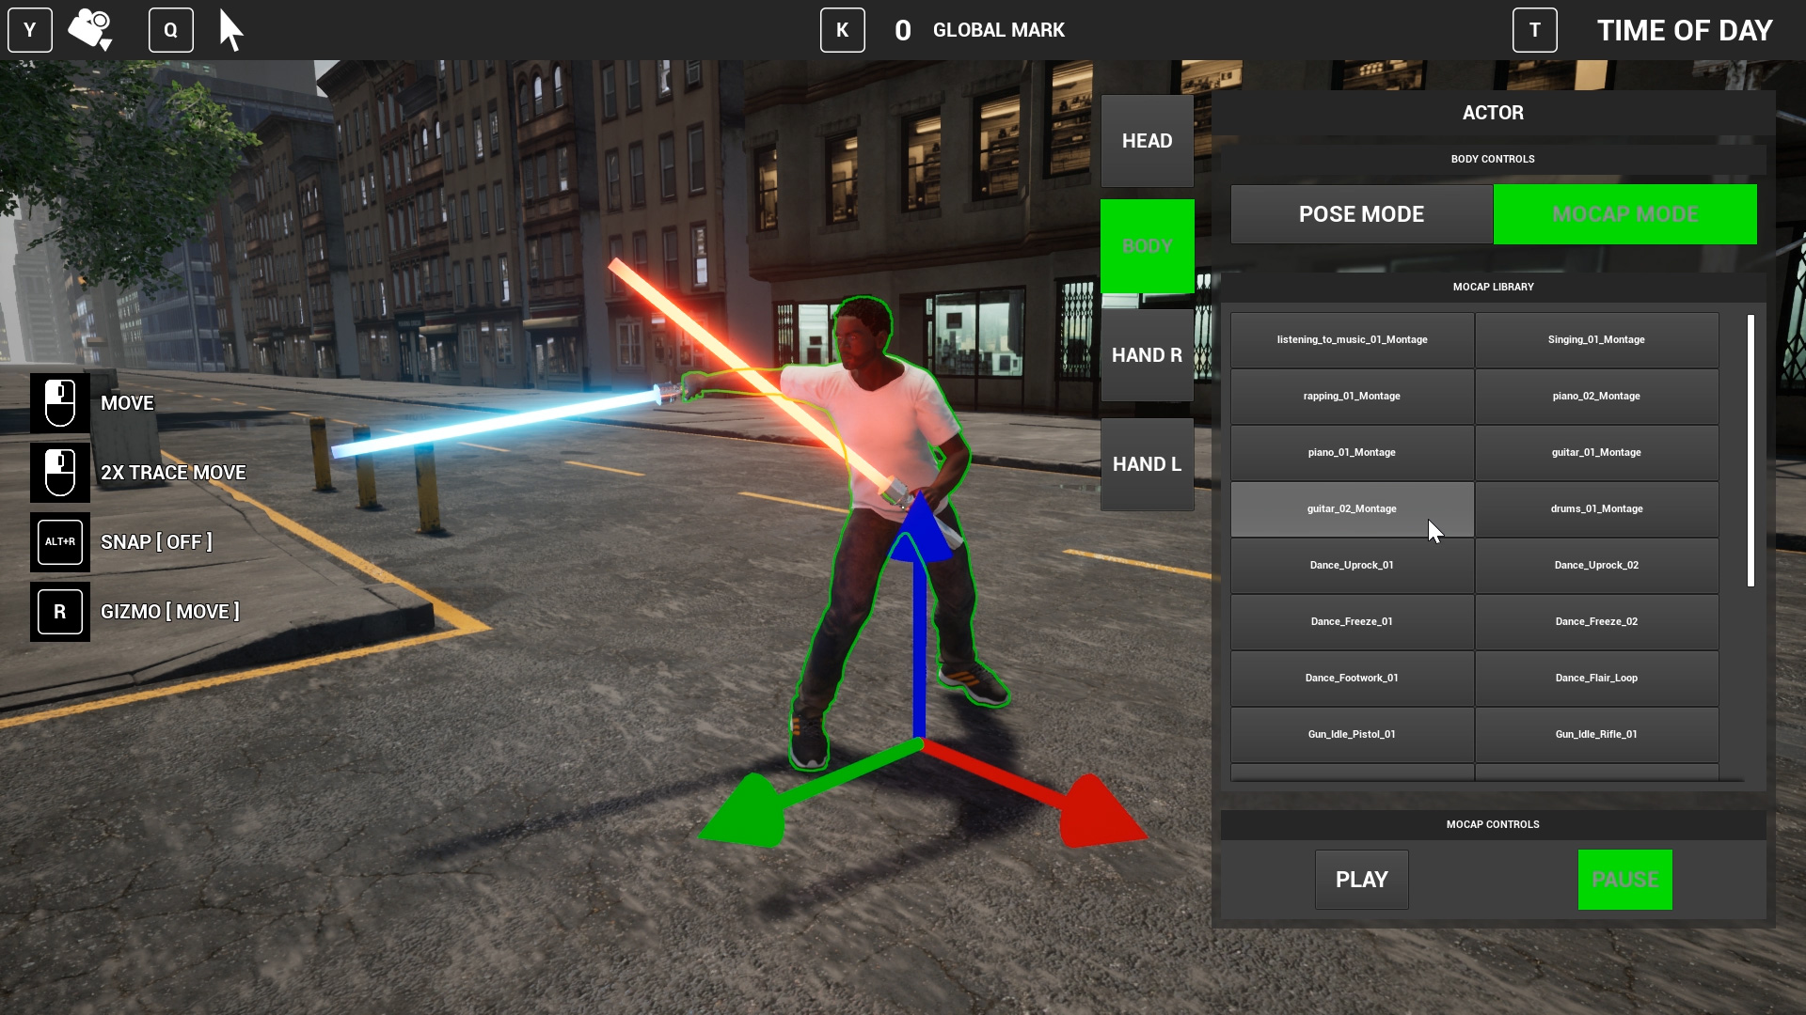Click the BODY CONTROLS section label
The height and width of the screenshot is (1015, 1806).
pyautogui.click(x=1493, y=160)
